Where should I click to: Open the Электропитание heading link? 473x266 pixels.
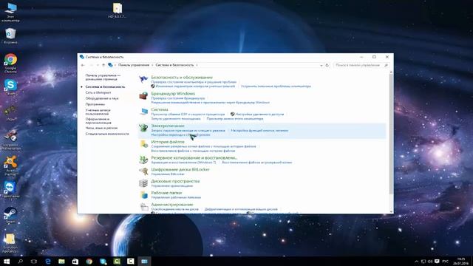tap(168, 126)
